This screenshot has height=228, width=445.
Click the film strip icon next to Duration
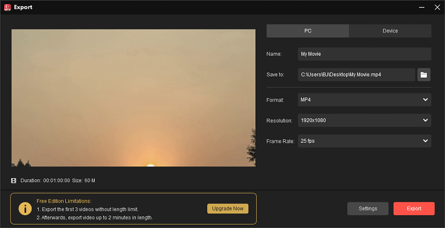click(14, 180)
